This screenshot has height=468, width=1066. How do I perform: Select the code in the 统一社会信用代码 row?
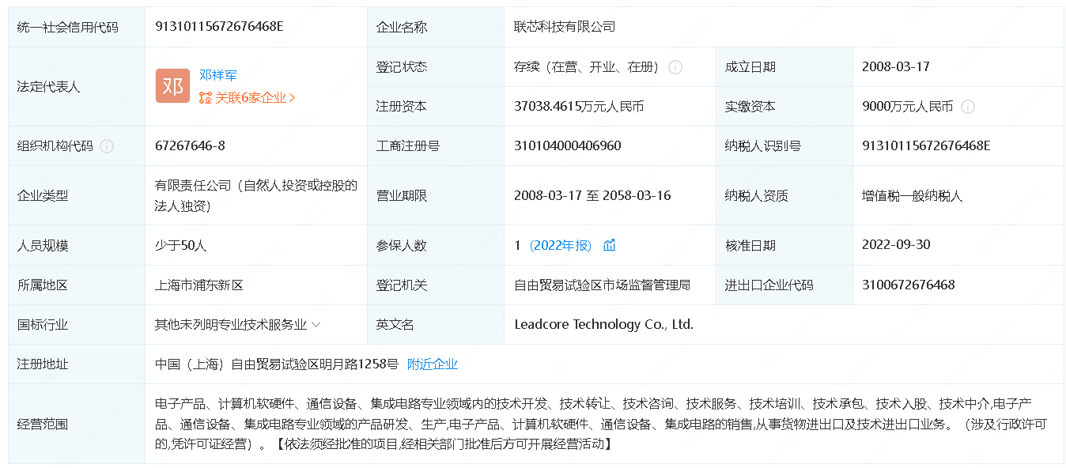pyautogui.click(x=219, y=27)
